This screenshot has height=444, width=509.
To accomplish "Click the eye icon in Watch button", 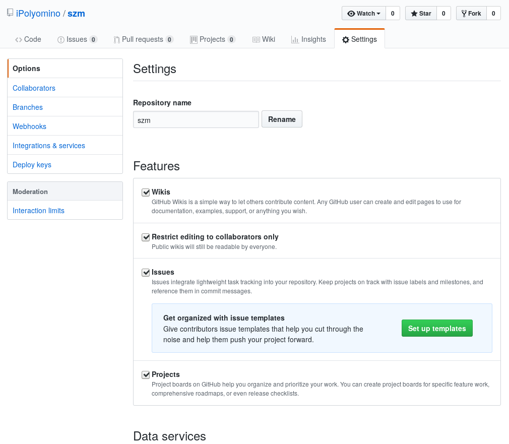I will [351, 14].
